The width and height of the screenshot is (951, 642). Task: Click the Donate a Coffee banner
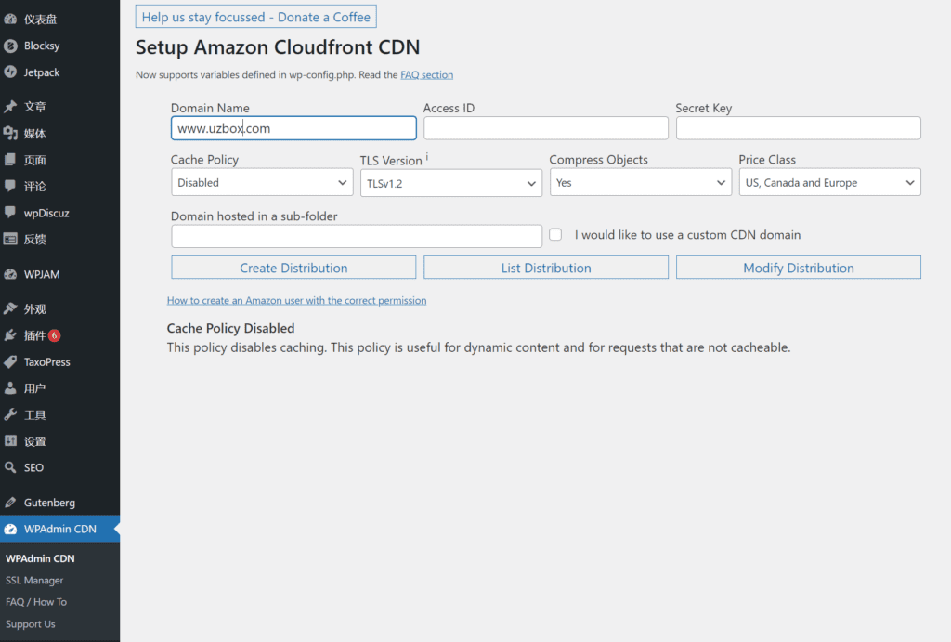256,17
